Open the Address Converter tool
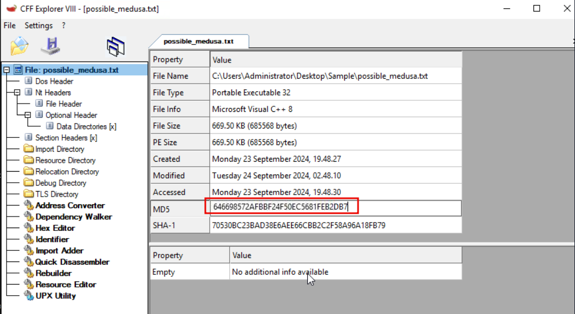Image resolution: width=575 pixels, height=314 pixels. point(70,205)
